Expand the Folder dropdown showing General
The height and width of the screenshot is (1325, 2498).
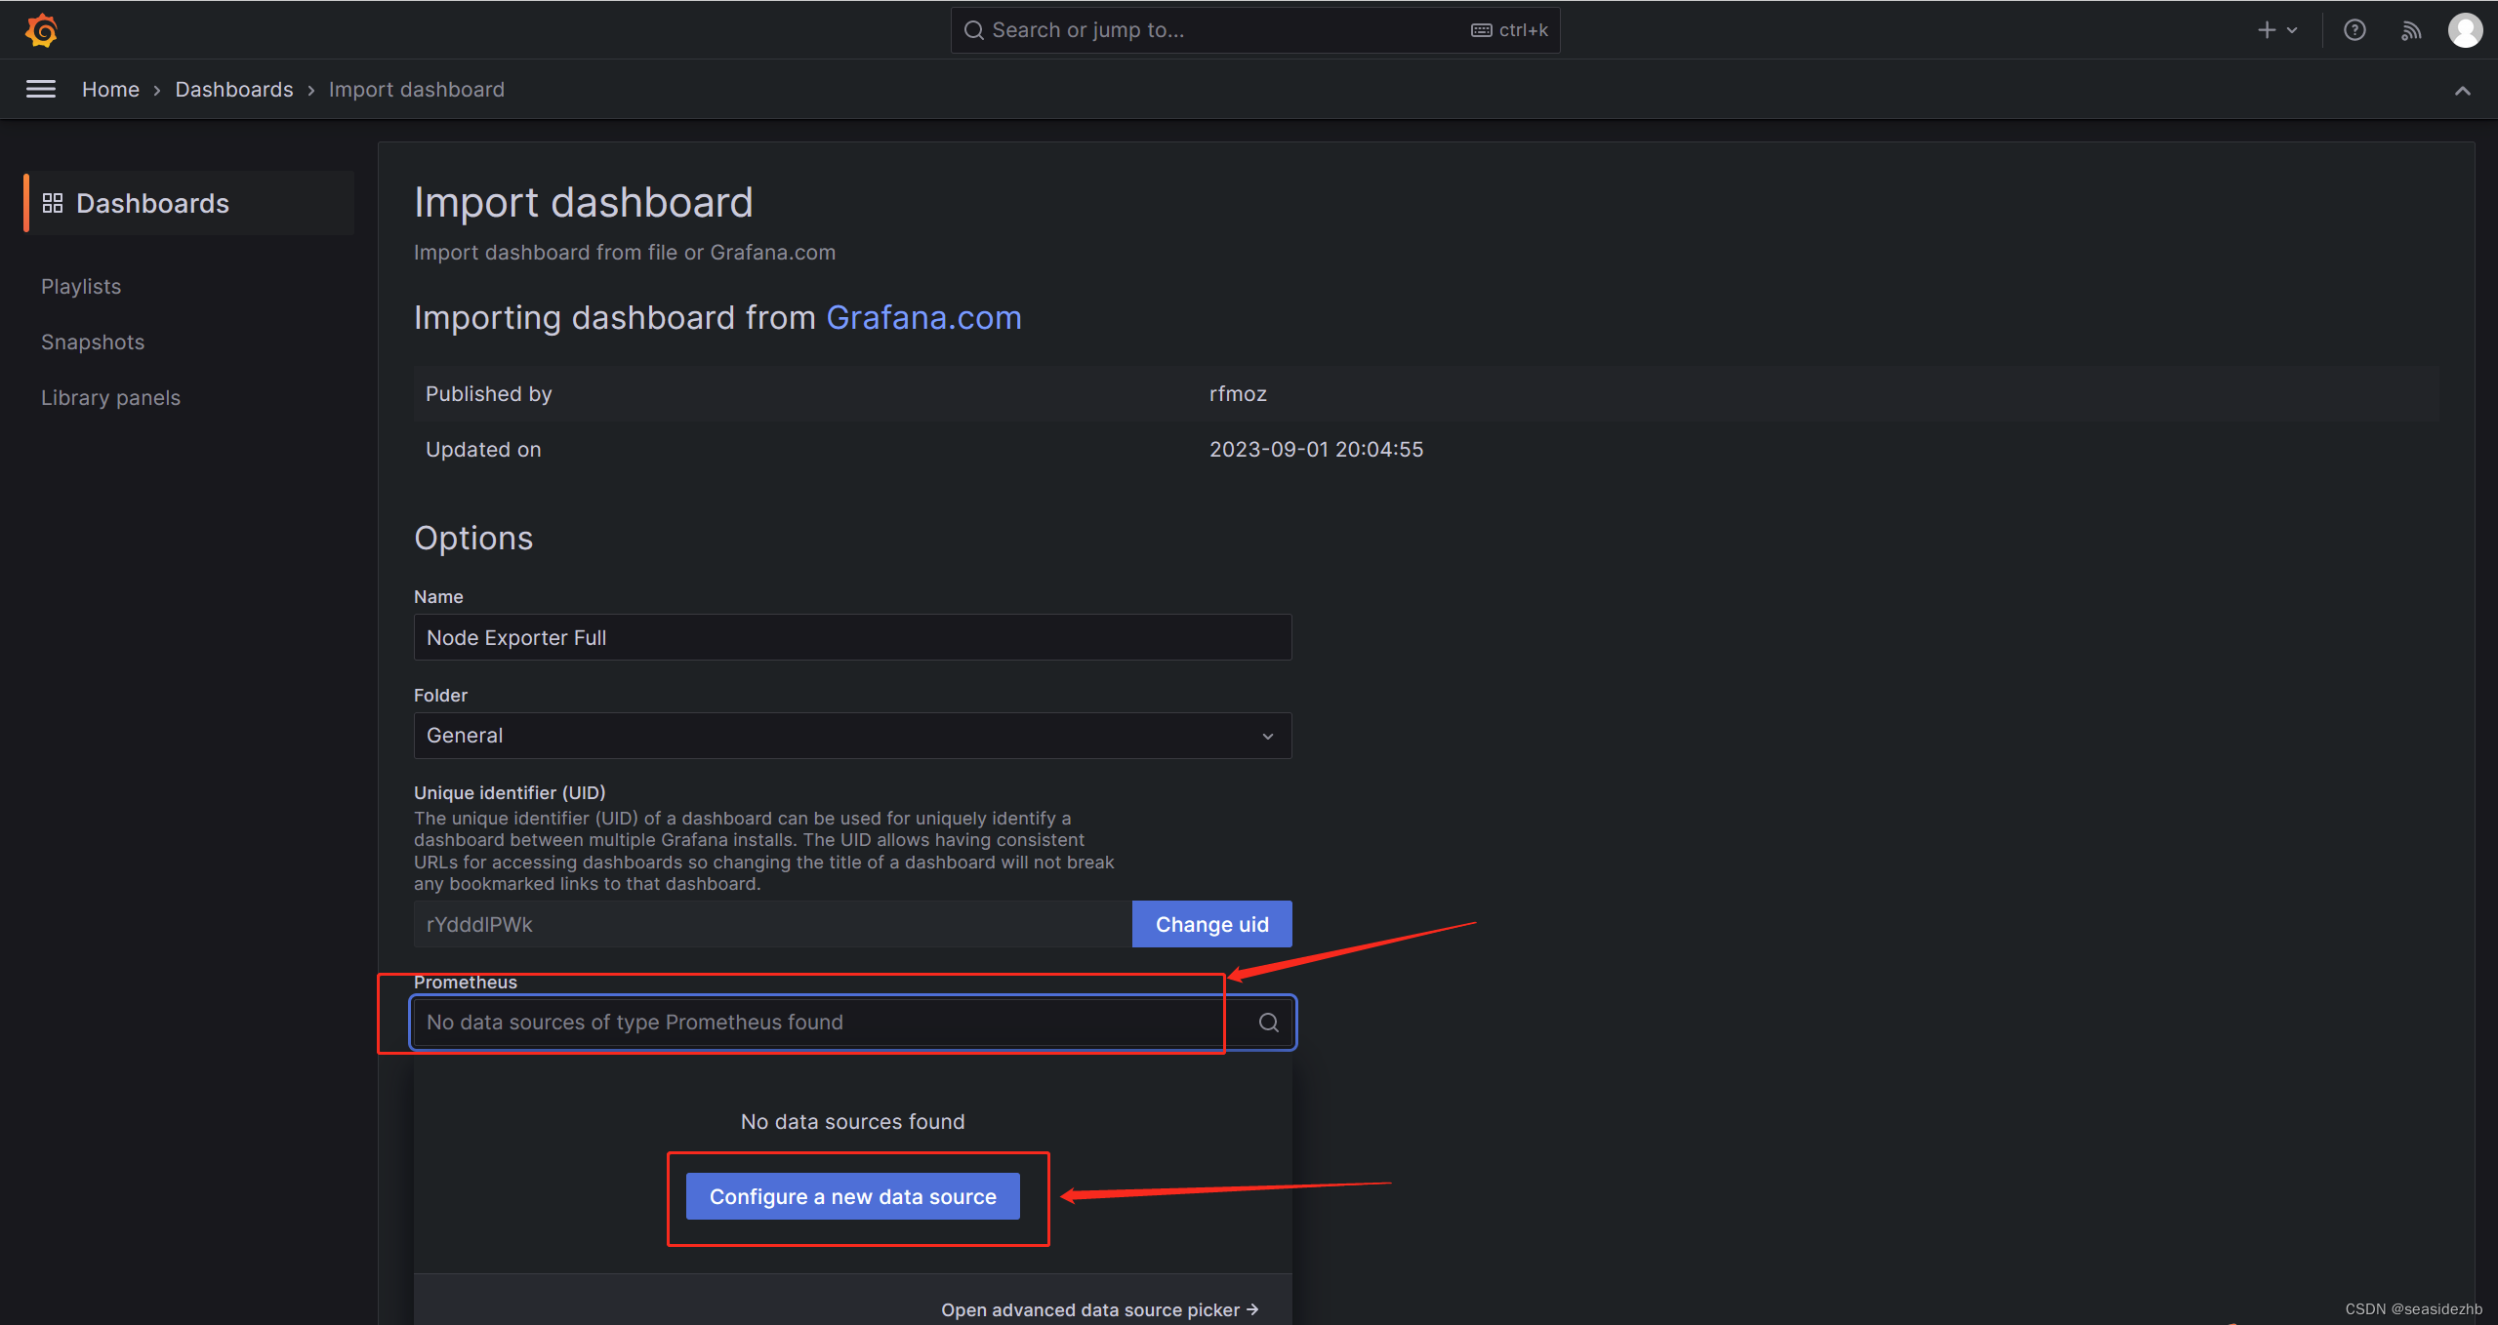tap(852, 736)
